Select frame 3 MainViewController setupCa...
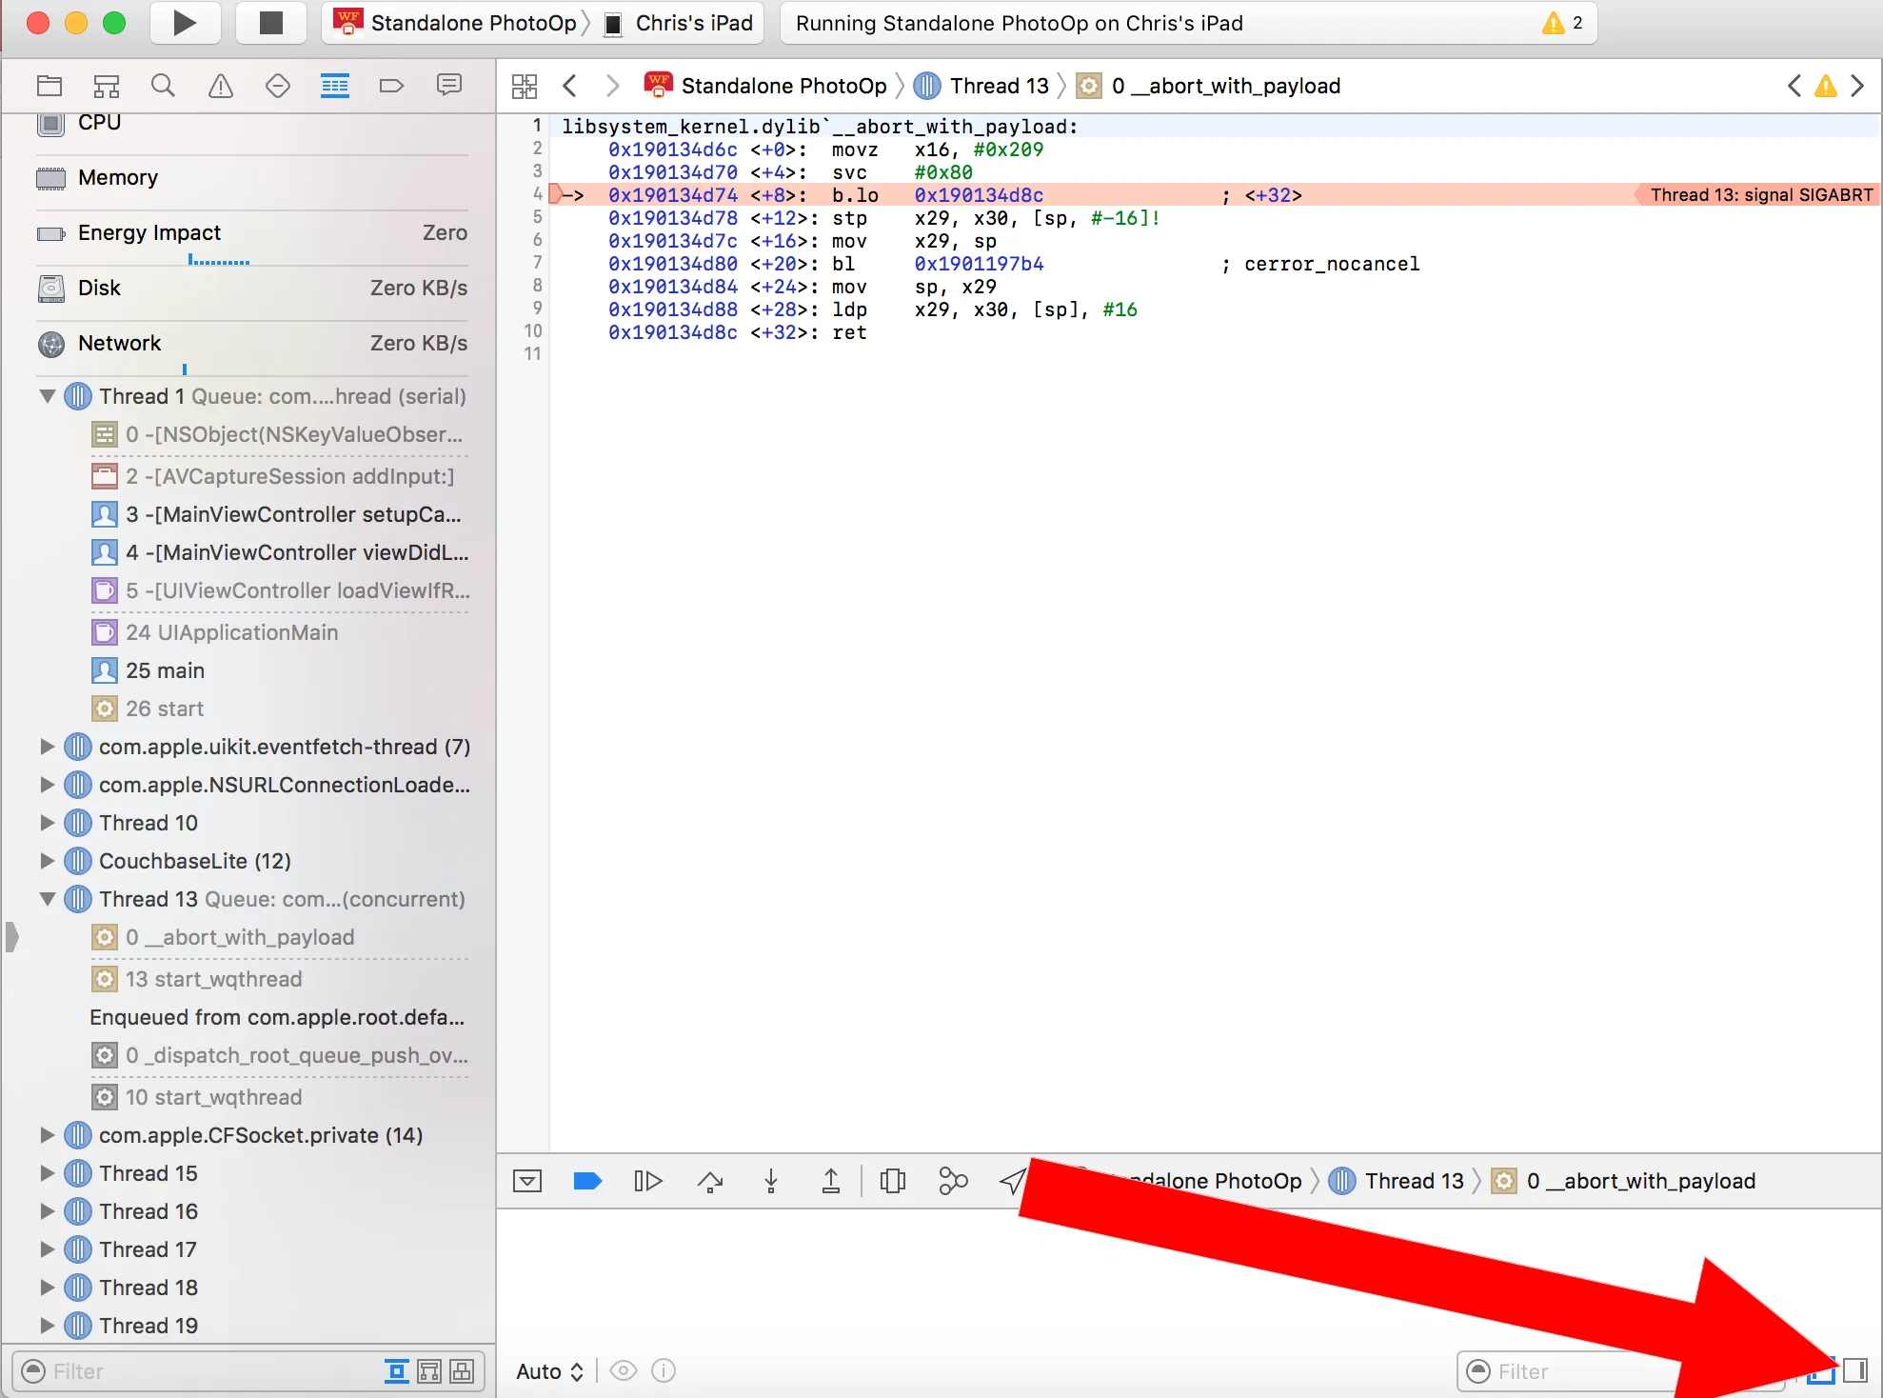The width and height of the screenshot is (1883, 1398). pos(293,514)
